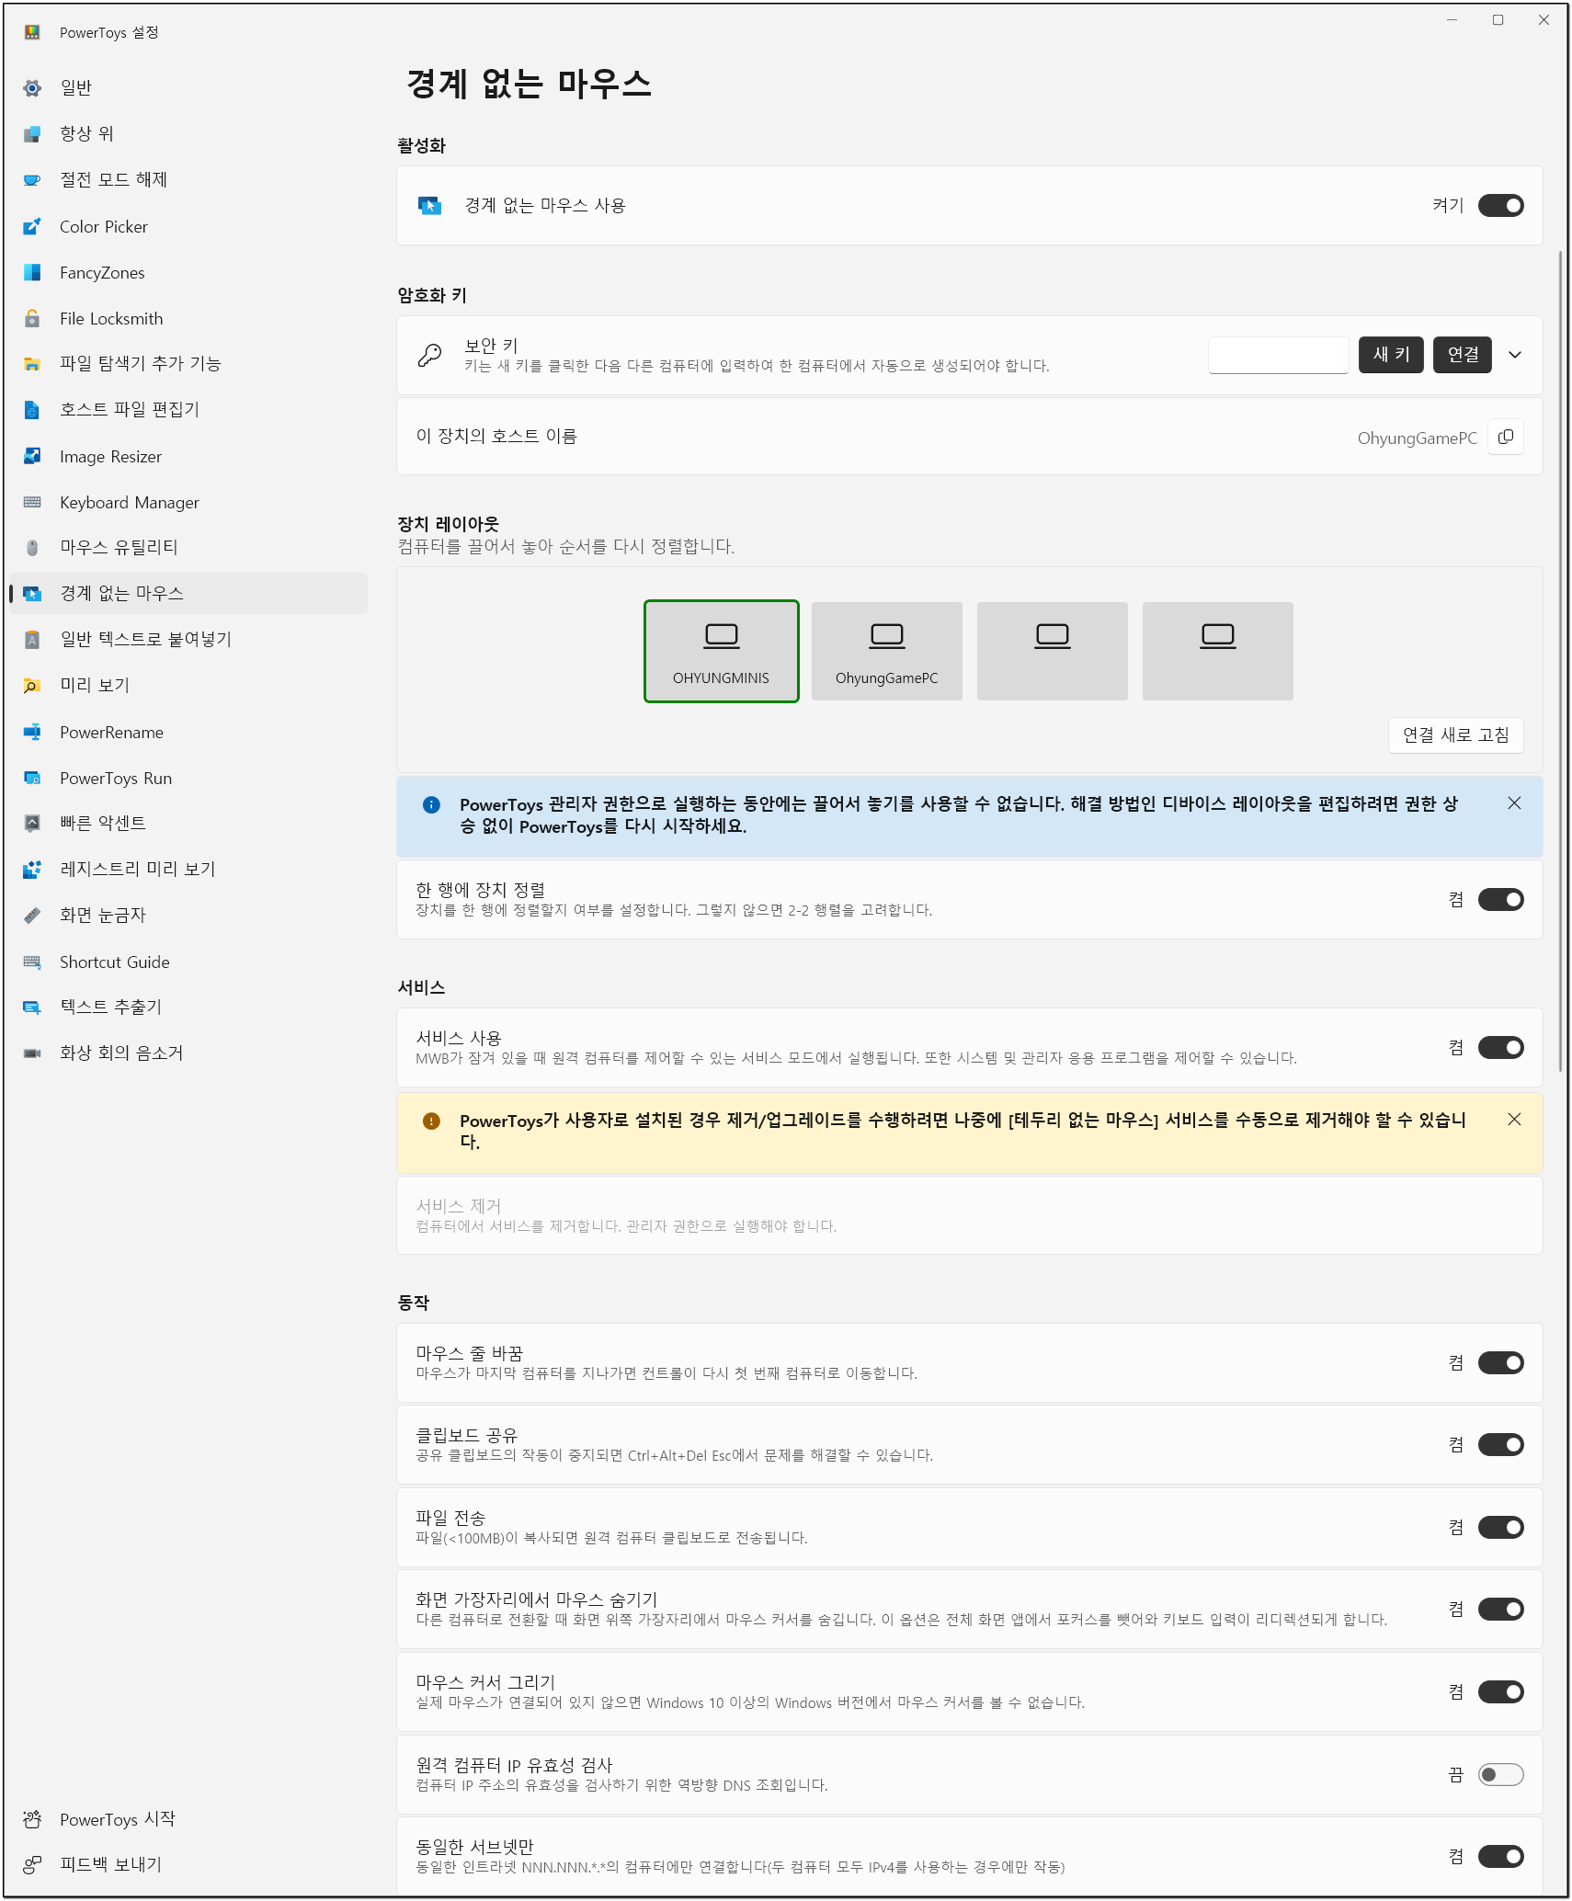Close the yellow warning banner
Image resolution: width=1572 pixels, height=1901 pixels.
[x=1514, y=1120]
